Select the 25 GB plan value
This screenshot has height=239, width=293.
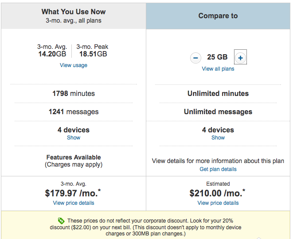click(217, 57)
